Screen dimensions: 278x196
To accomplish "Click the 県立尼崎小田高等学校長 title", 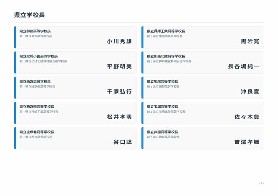I will [41, 56].
